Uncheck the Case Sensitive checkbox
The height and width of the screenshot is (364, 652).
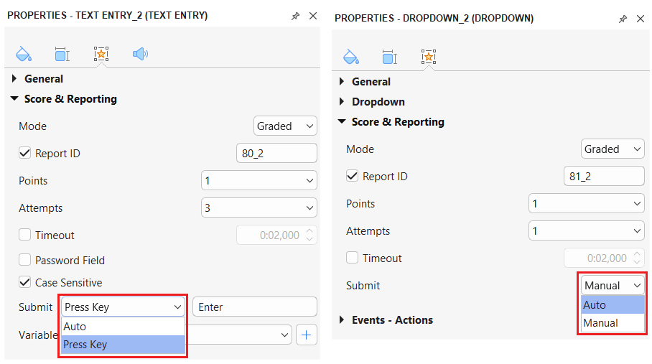tap(25, 283)
